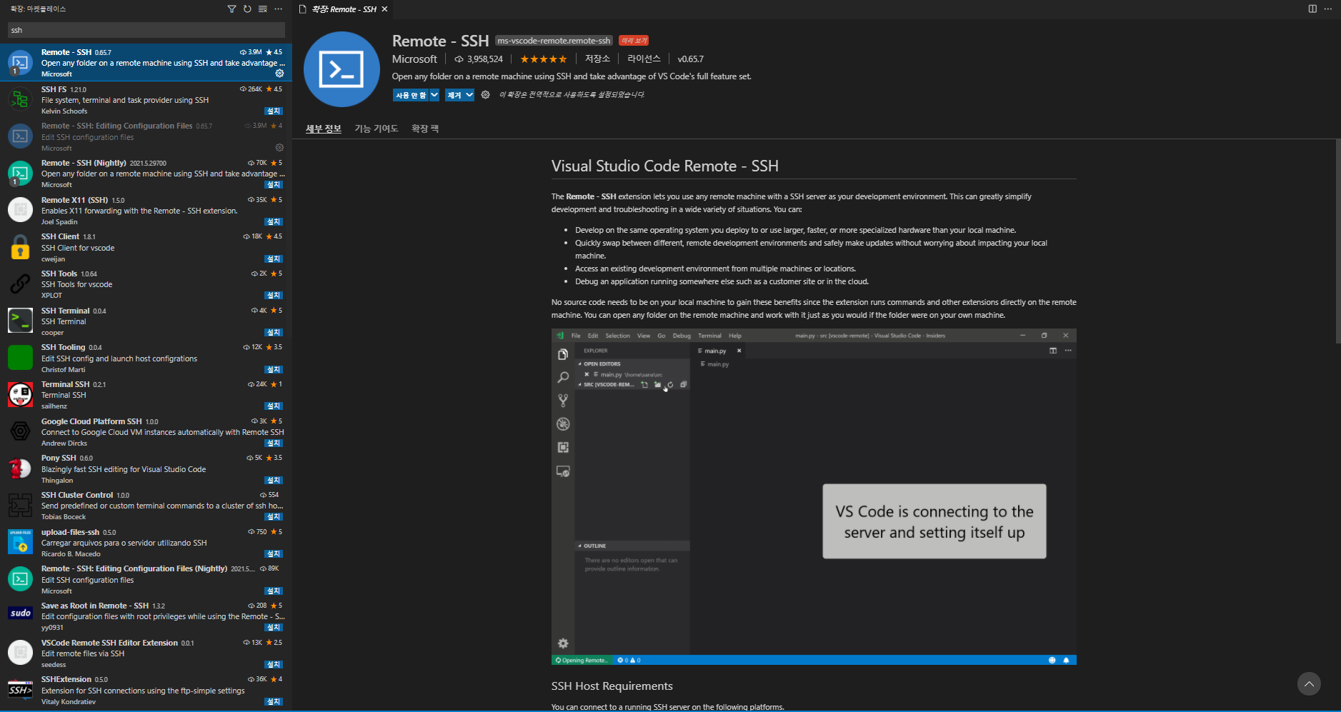
Task: Click the ms-vscode-remote.remote-ssh identifier
Action: (554, 41)
